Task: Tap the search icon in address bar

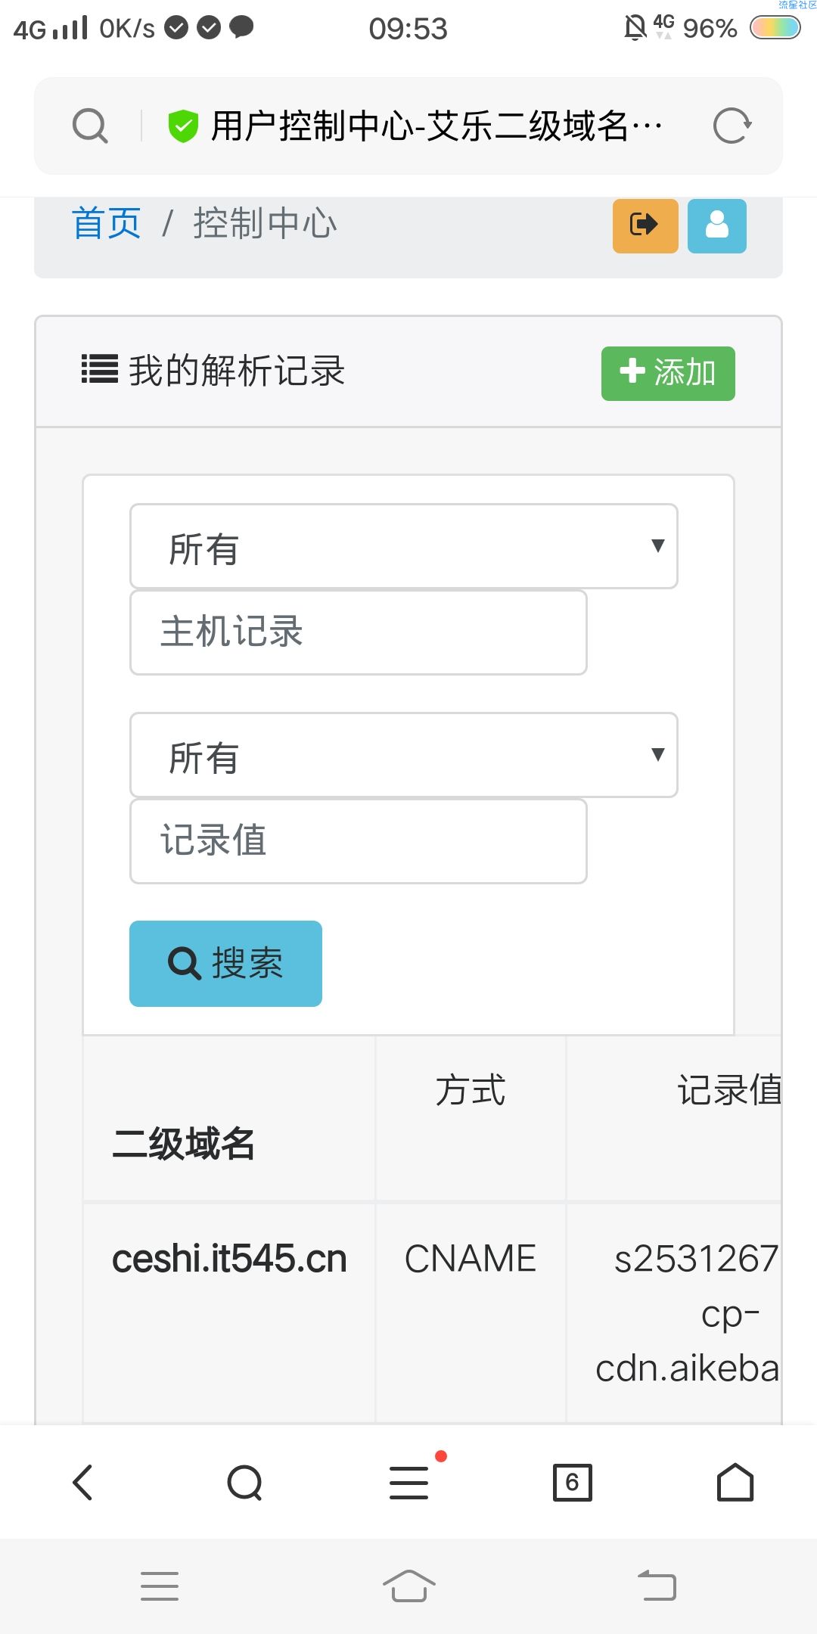Action: click(x=90, y=126)
